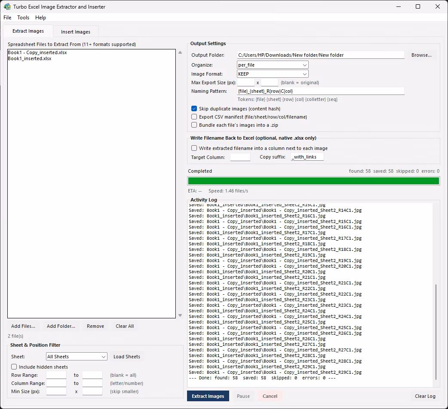Close the application window

437,6
